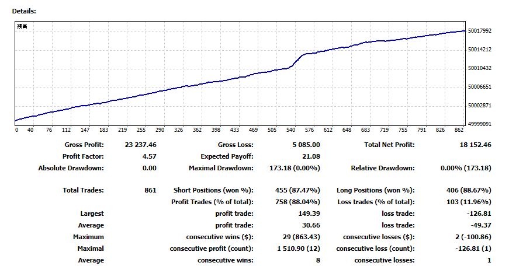This screenshot has height=266, width=509.
Task: Select the Profit Factor label
Action: (83, 156)
